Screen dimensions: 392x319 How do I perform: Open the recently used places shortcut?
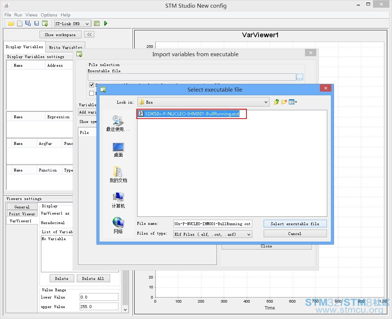click(x=118, y=123)
